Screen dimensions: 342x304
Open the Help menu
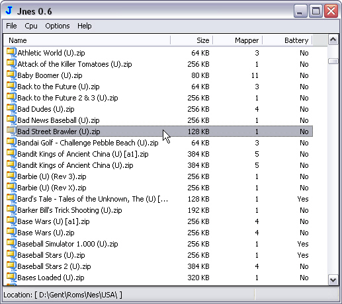coord(85,26)
